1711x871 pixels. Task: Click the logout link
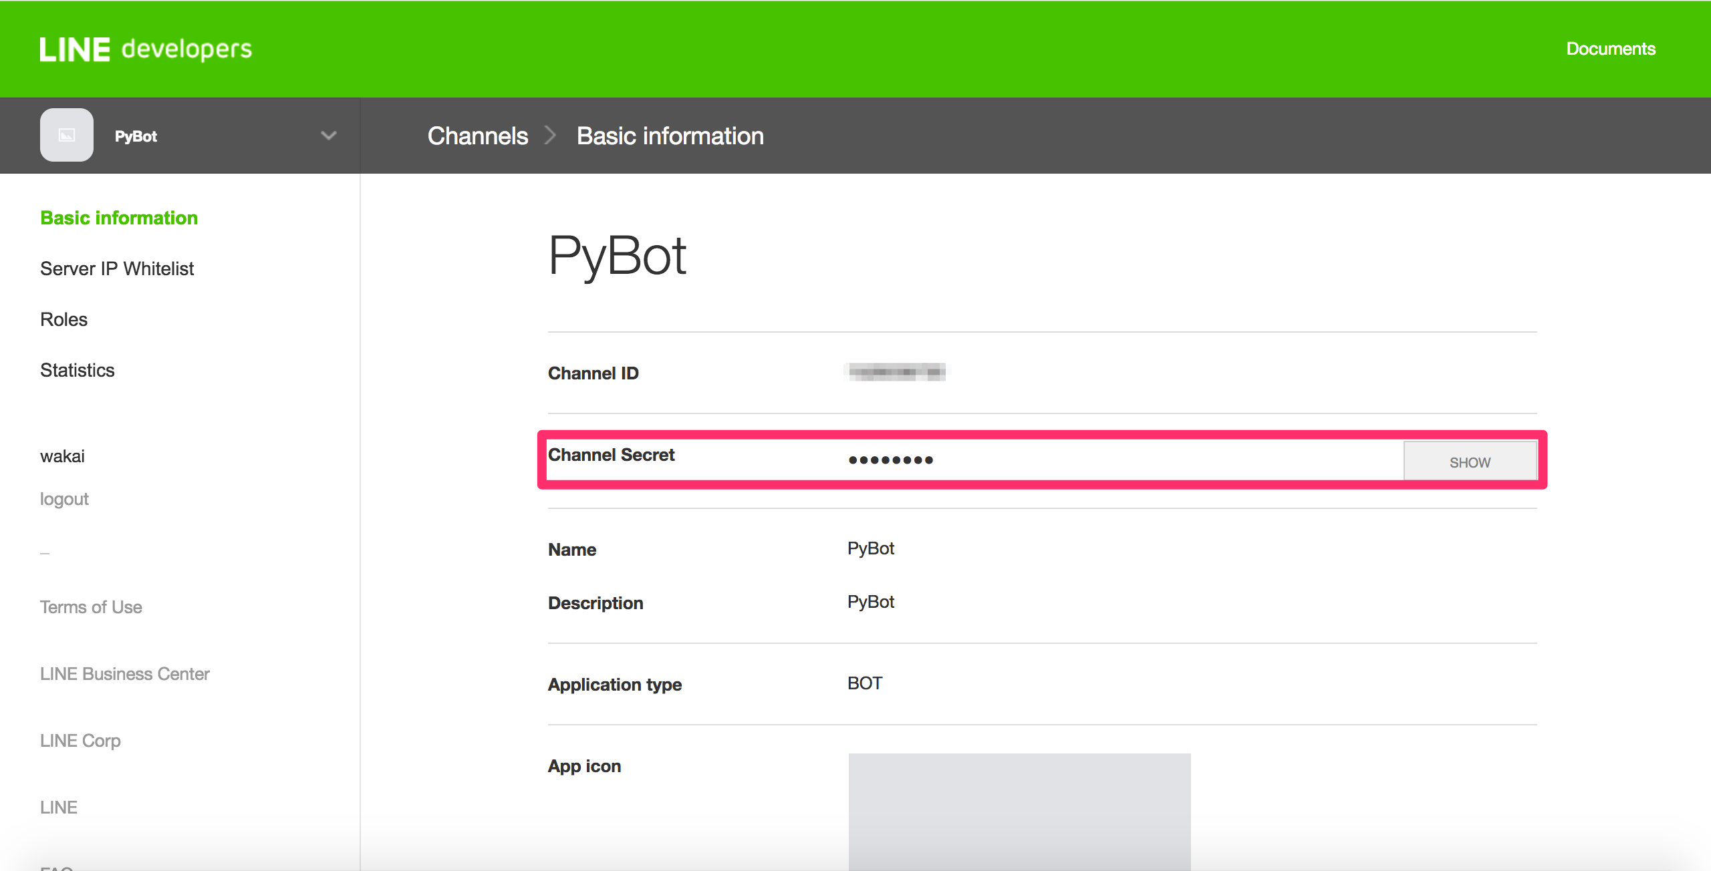pos(64,499)
